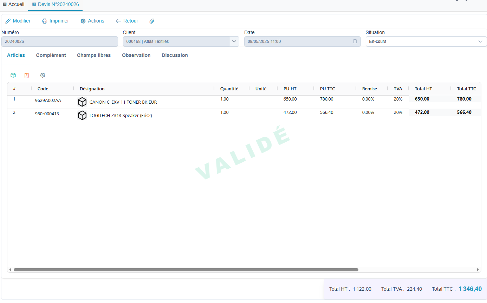The width and height of the screenshot is (487, 303).
Task: Switch to the Accueil tab
Action: tap(14, 4)
